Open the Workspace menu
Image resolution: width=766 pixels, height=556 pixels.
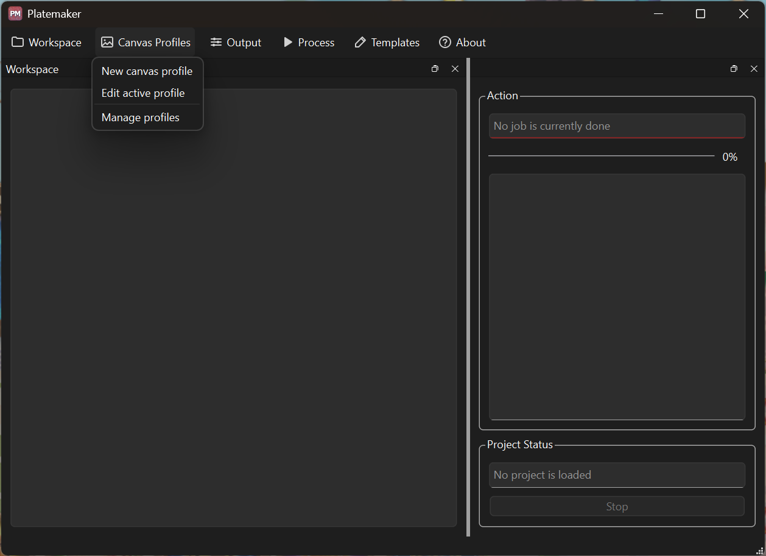46,43
